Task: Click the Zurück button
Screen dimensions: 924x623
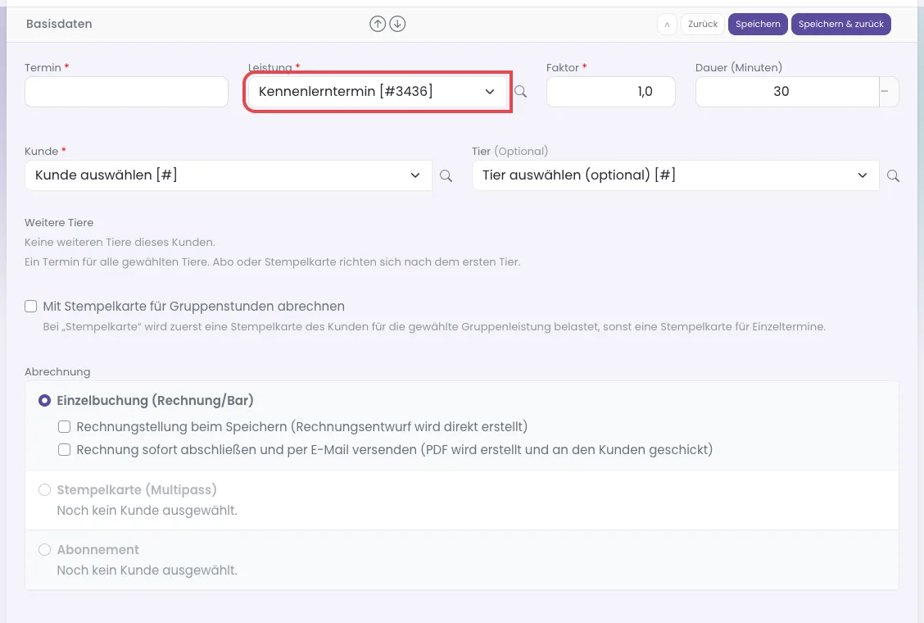Action: (x=703, y=25)
